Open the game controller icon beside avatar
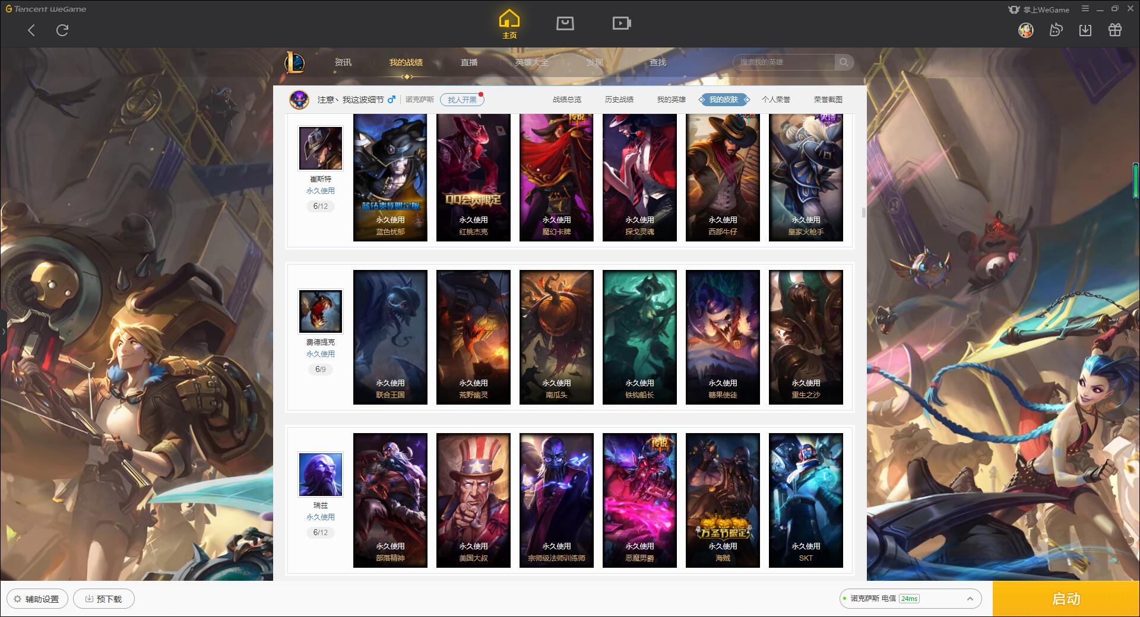Viewport: 1140px width, 617px height. (1056, 30)
